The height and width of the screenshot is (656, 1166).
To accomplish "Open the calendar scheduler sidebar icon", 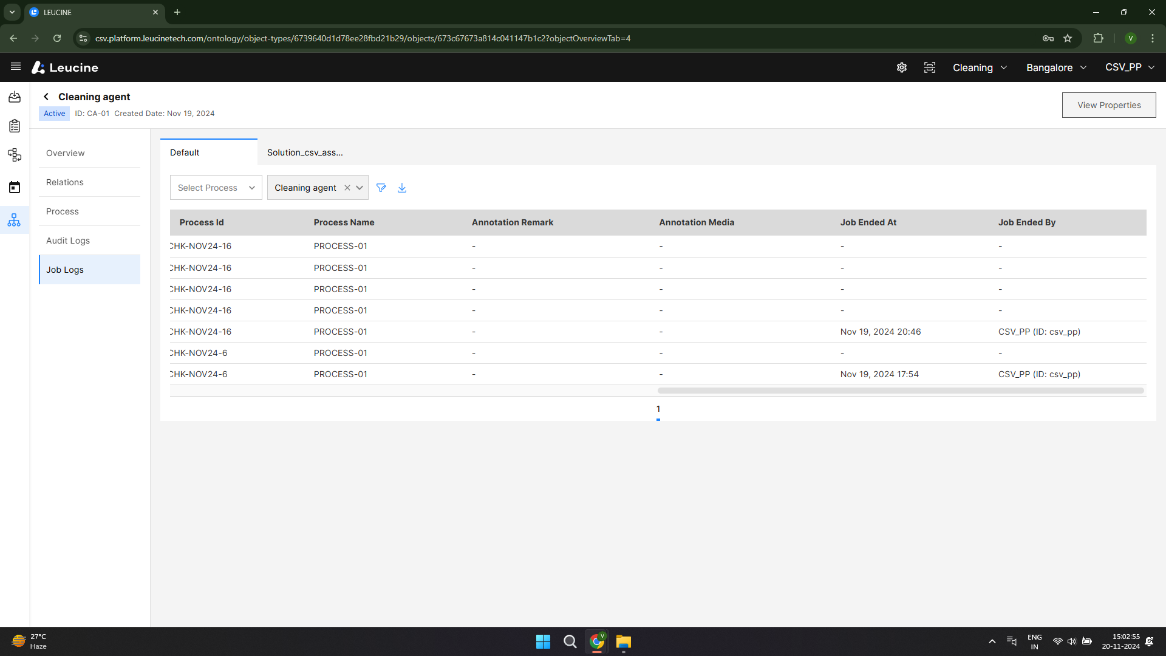I will click(x=15, y=187).
